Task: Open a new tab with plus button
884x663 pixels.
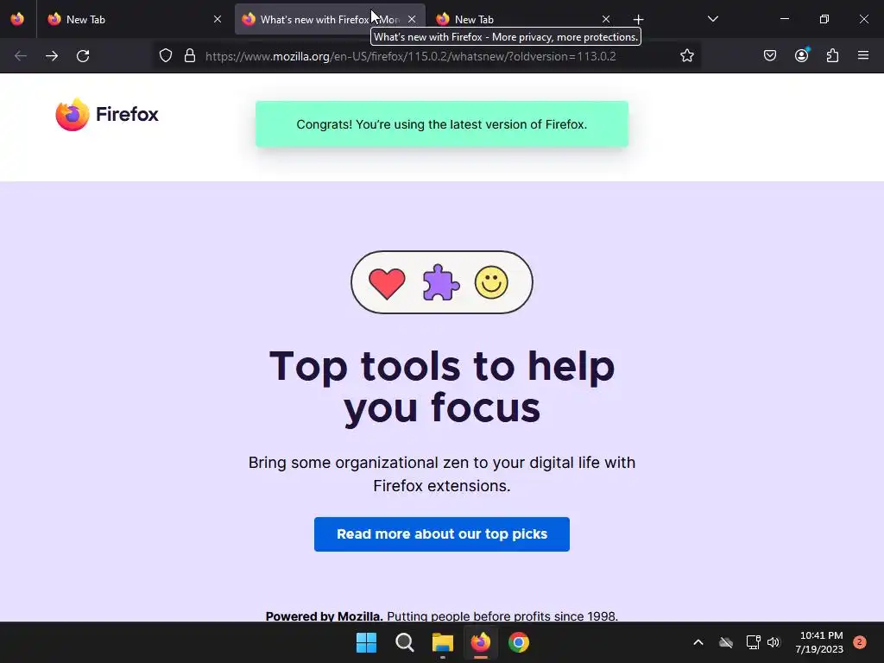Action: point(638,20)
